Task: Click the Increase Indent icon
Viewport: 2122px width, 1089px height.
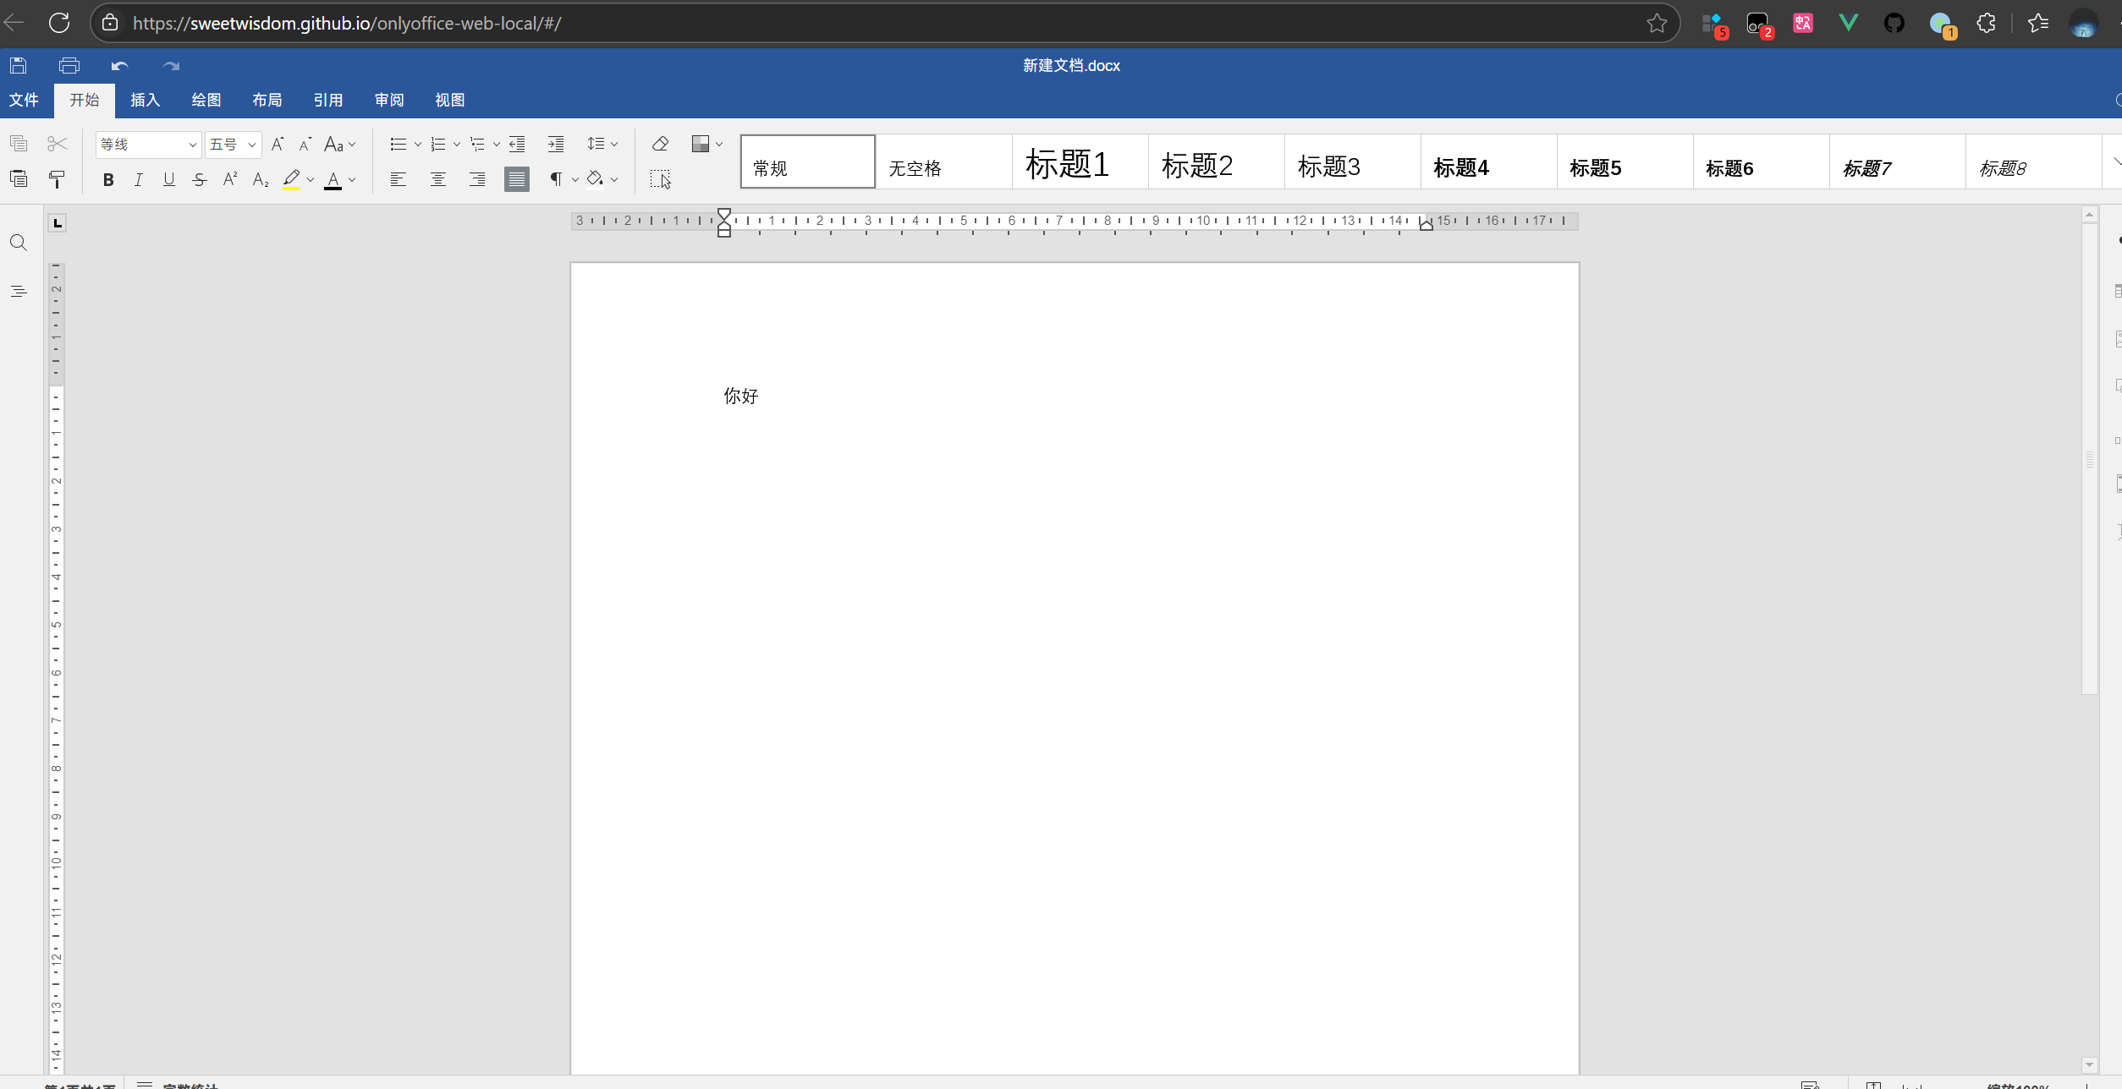Action: click(x=556, y=144)
